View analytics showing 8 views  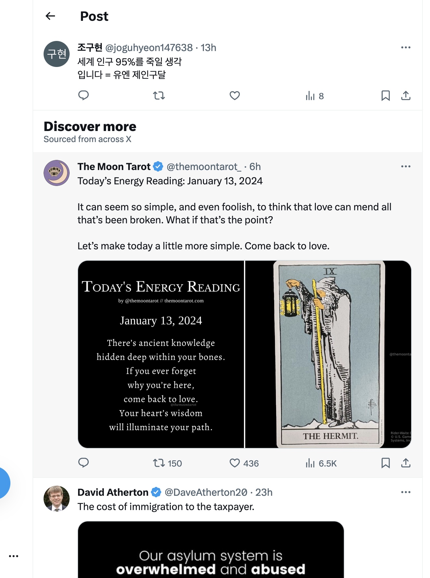tap(315, 96)
